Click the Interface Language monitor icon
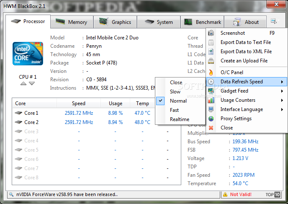Screen dimensions: 288x204 point(211,109)
